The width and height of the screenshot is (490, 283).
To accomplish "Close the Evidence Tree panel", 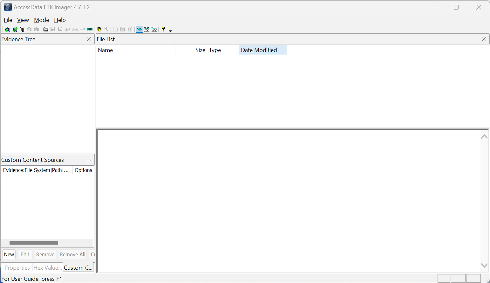I will click(x=89, y=39).
